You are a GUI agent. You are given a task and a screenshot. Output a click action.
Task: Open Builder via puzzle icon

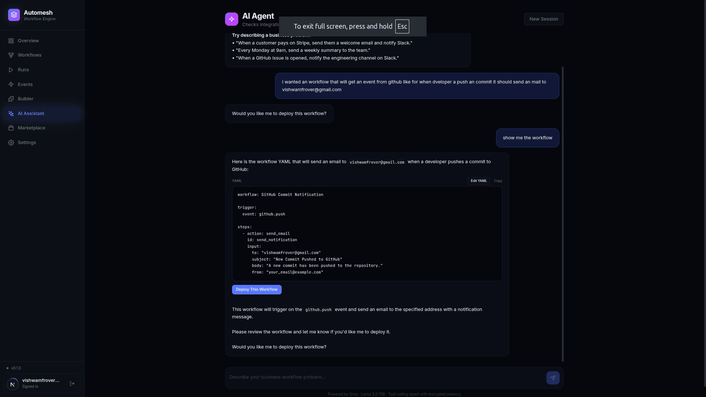[x=11, y=99]
